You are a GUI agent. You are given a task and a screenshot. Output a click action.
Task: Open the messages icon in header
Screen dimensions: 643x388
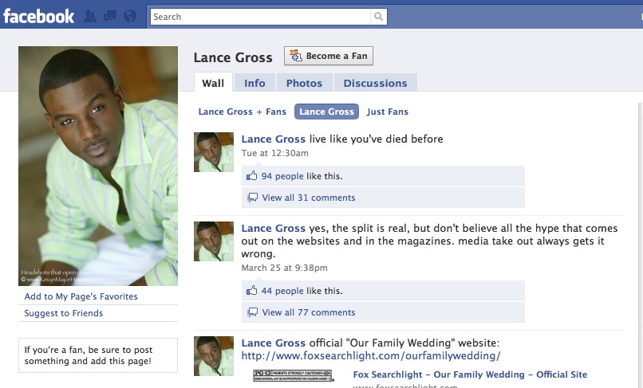pos(110,17)
